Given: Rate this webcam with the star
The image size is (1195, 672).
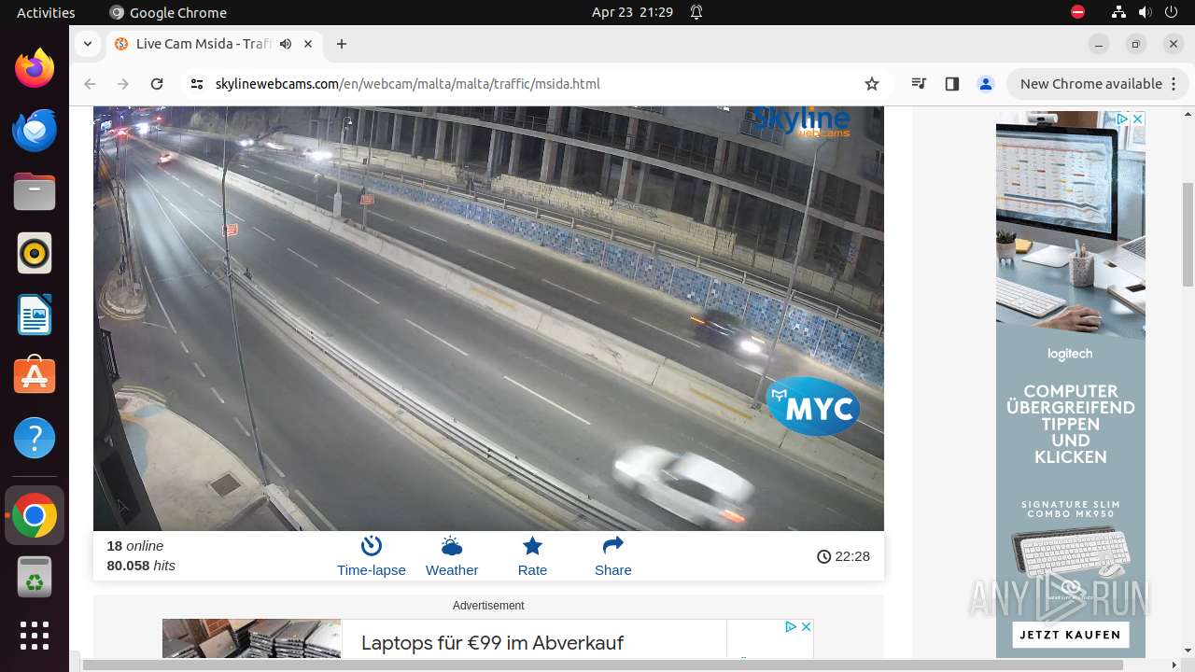Looking at the screenshot, I should [532, 557].
